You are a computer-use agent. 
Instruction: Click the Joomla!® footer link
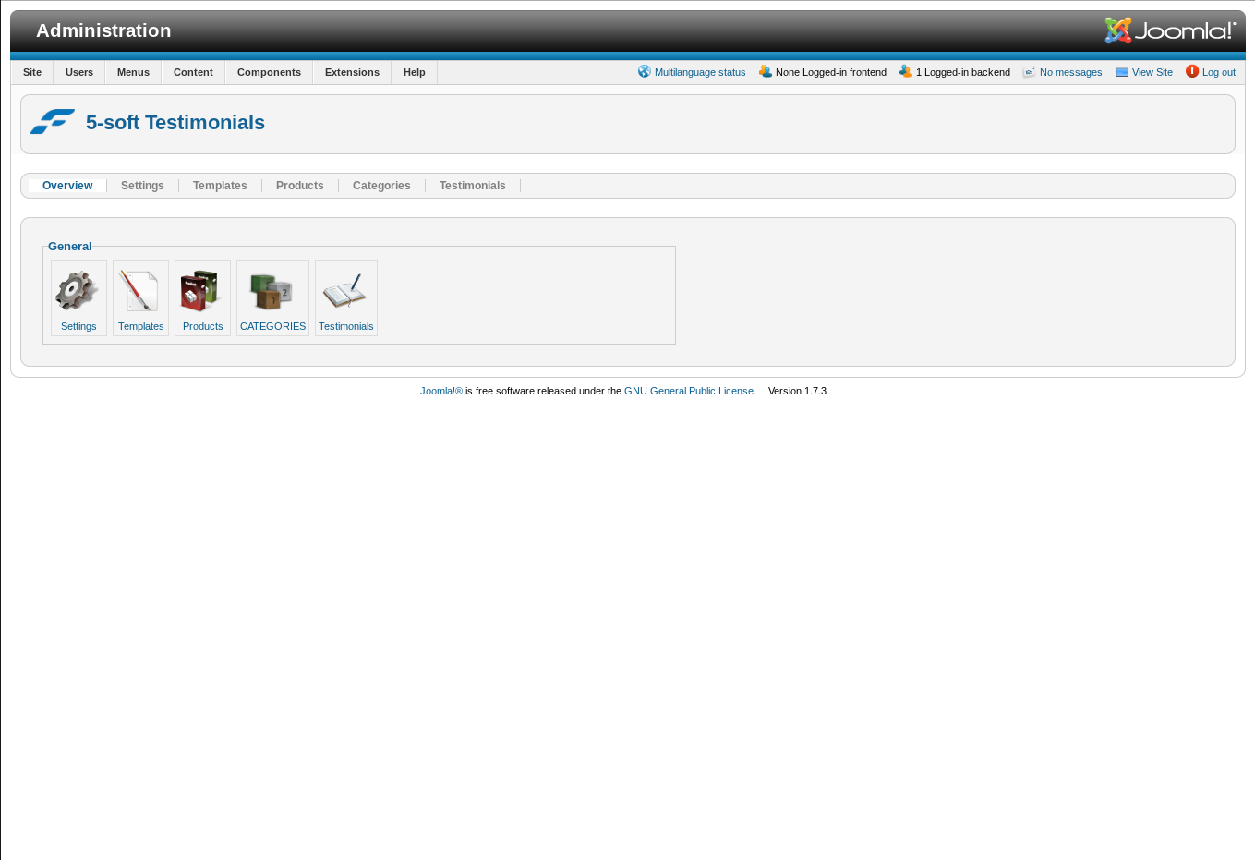coord(441,391)
